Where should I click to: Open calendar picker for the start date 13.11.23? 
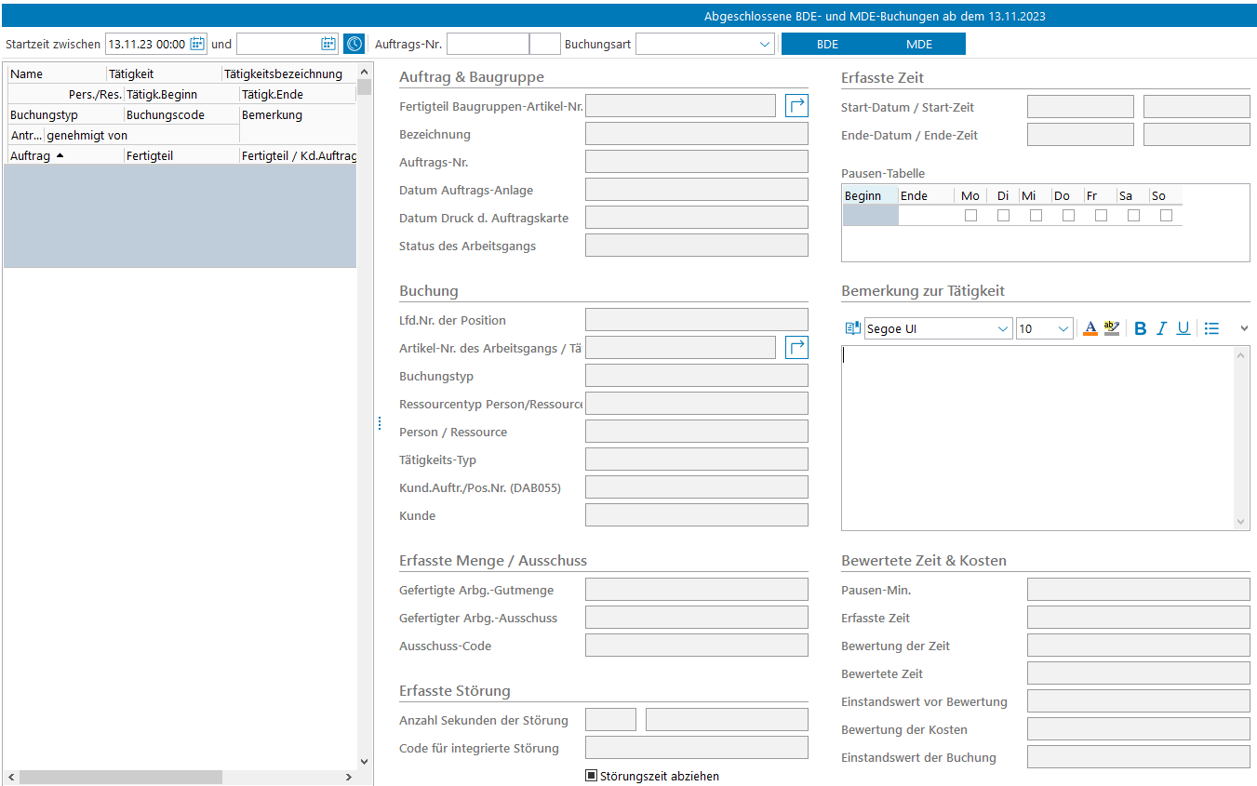(197, 44)
